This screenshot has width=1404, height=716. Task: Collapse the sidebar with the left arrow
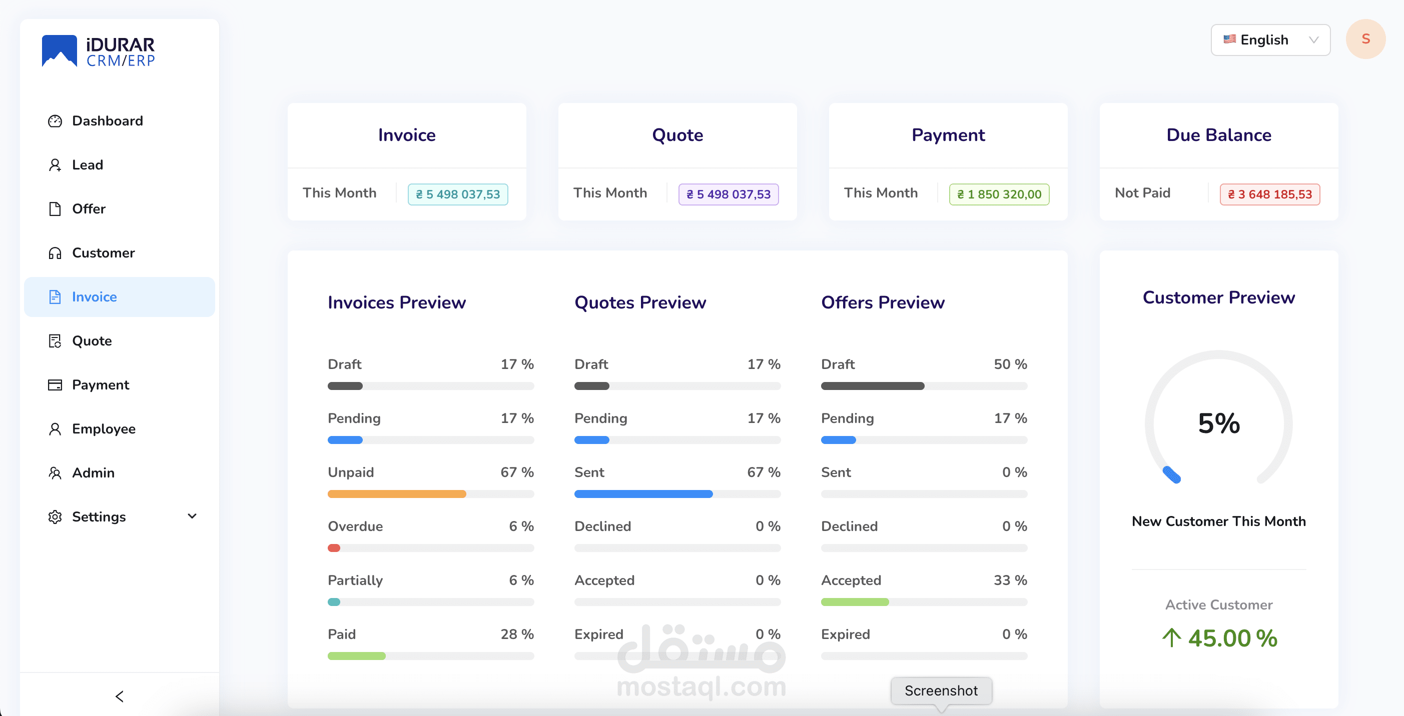coord(120,696)
